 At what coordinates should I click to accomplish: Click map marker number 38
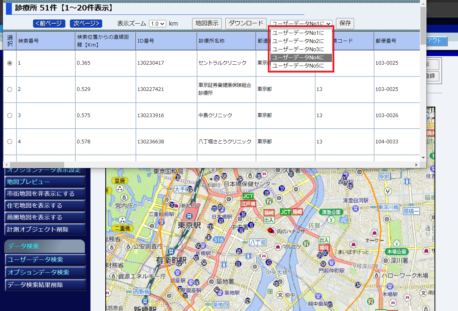coord(330,305)
